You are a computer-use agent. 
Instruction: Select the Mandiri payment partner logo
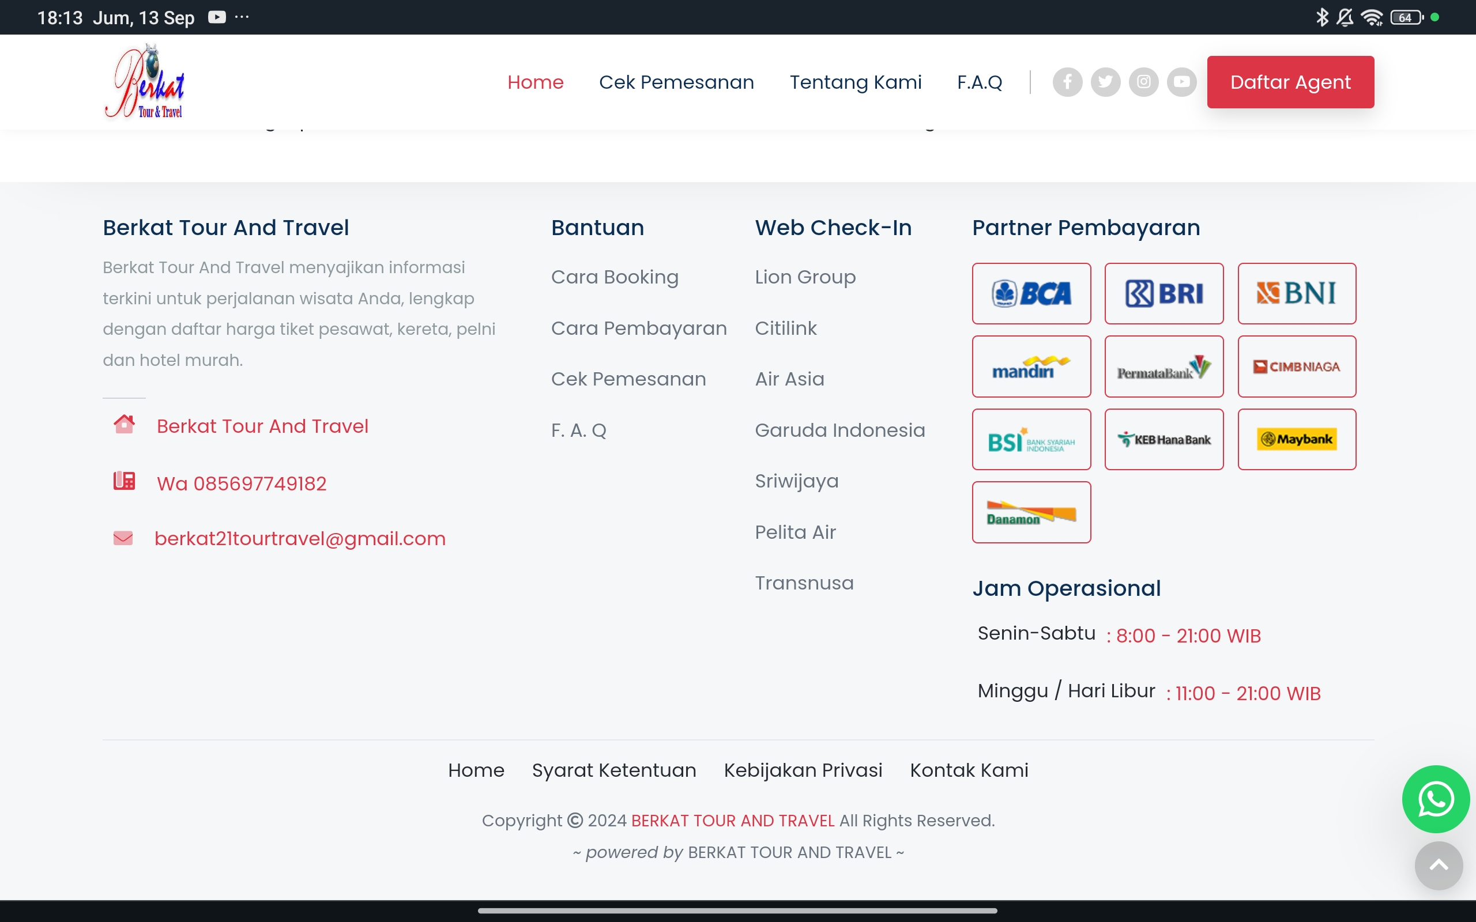[1031, 366]
